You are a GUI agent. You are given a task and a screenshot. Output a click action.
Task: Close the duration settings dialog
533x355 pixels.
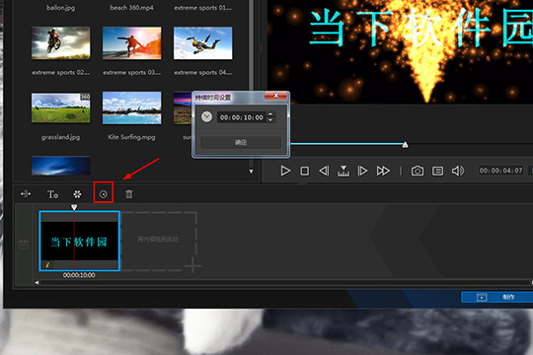point(276,96)
